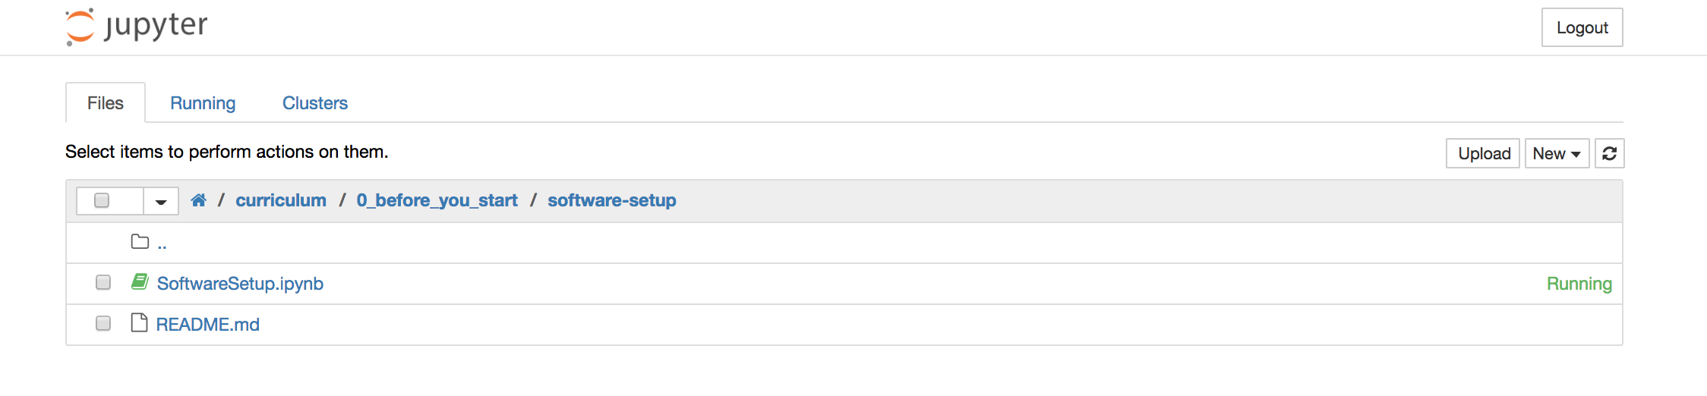Click the file icon beside README.md
1707x396 pixels.
pos(139,323)
